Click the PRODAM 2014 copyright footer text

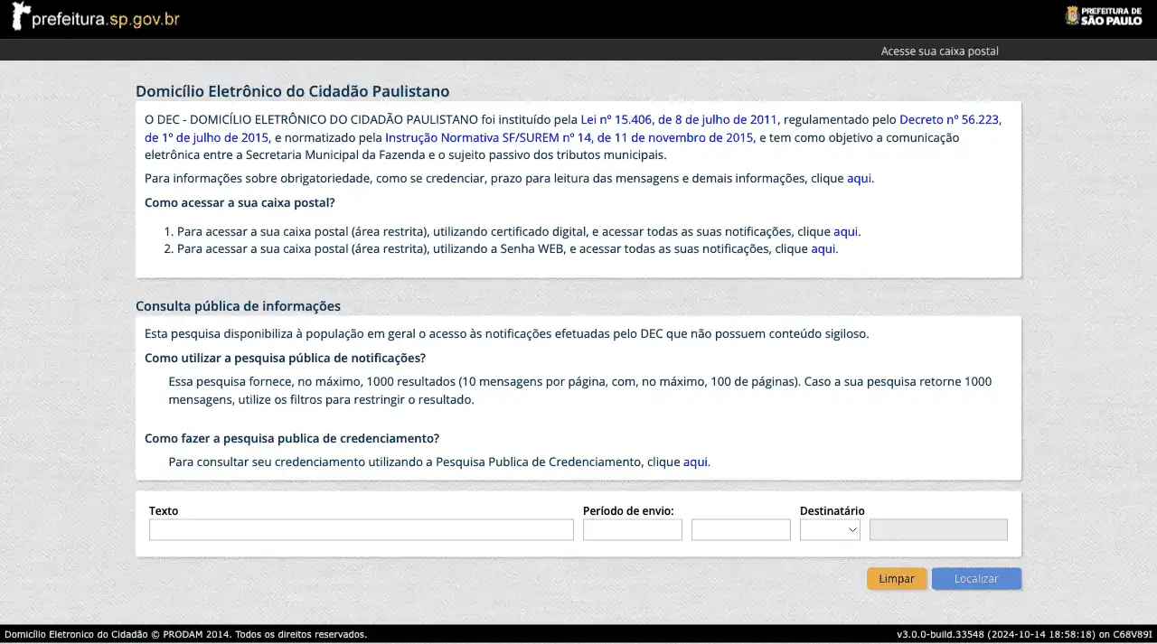coord(185,635)
